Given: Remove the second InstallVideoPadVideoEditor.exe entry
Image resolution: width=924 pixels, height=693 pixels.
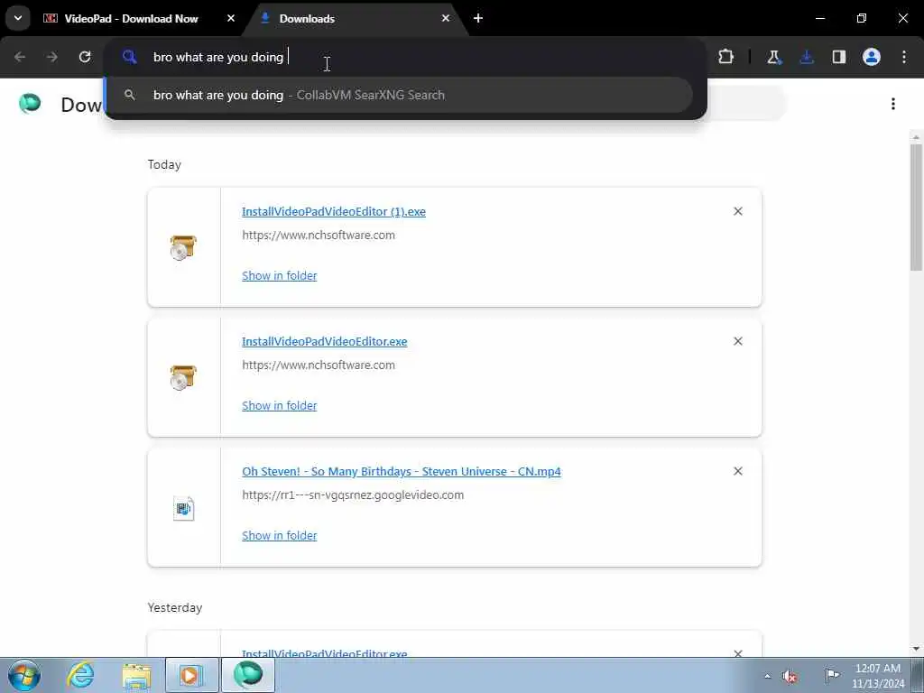Looking at the screenshot, I should (x=738, y=341).
